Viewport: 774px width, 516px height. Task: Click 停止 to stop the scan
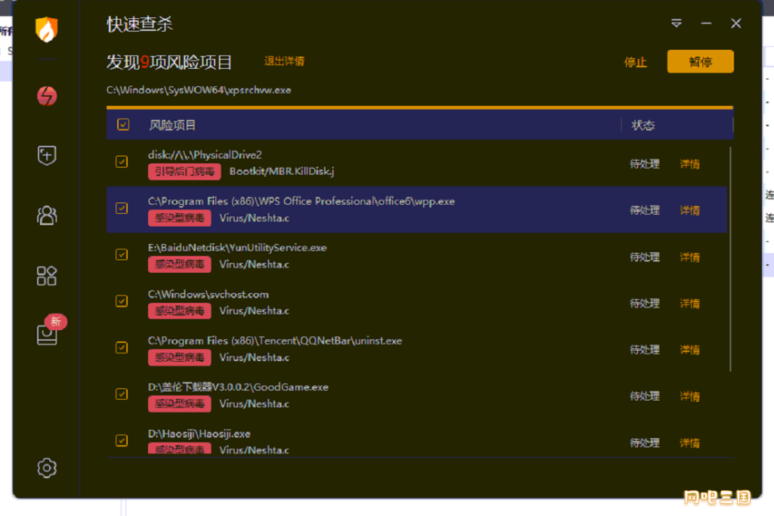click(x=635, y=62)
